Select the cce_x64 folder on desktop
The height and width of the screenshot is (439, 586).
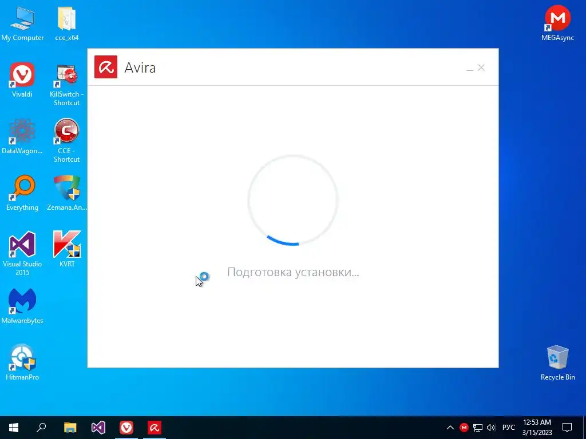67,23
